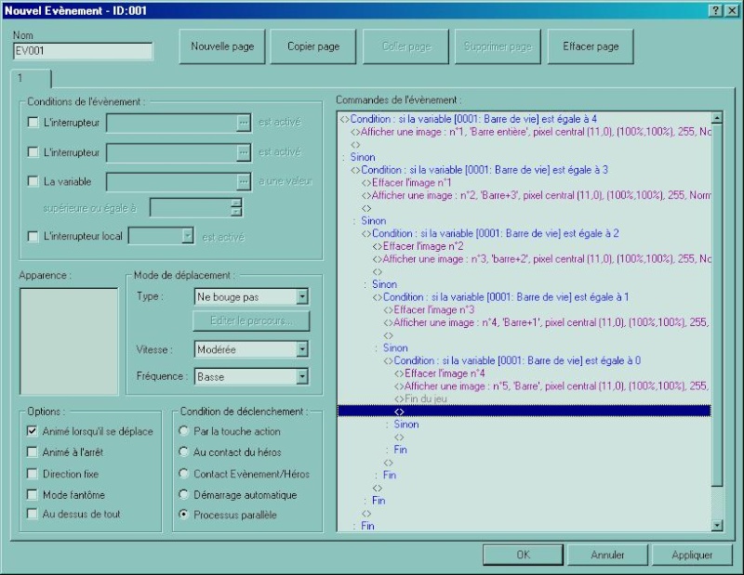
Task: Click the help question mark button
Action: pyautogui.click(x=716, y=9)
